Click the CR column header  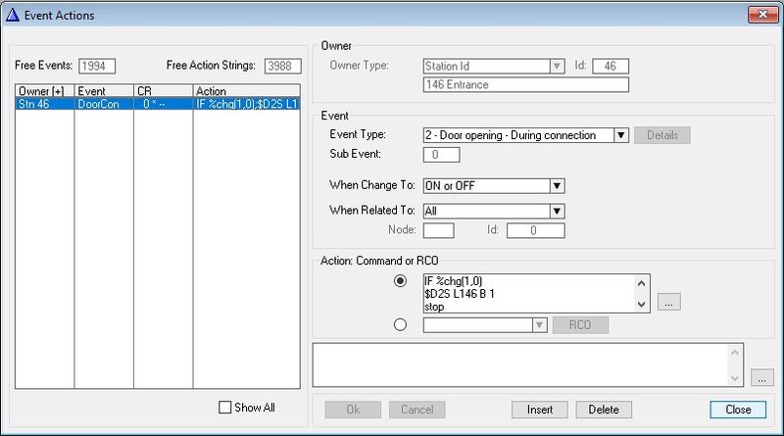click(163, 91)
